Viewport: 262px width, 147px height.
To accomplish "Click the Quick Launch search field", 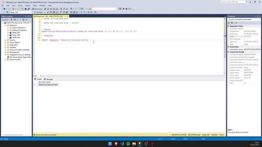I will click(x=234, y=2).
